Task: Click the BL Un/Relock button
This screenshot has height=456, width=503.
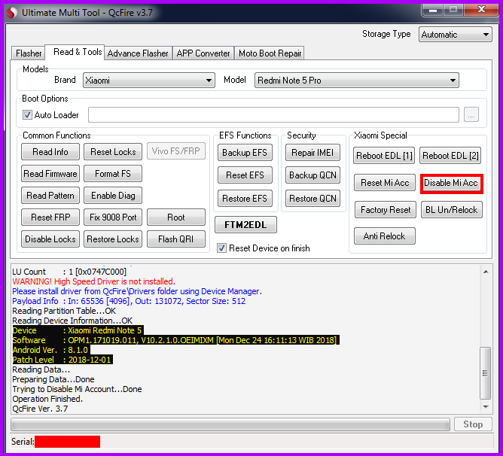Action: click(452, 210)
